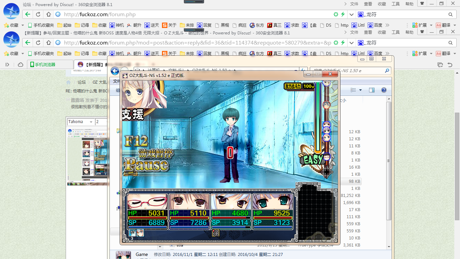Select the character portrait with HP 9525
The height and width of the screenshot is (259, 460).
273,202
